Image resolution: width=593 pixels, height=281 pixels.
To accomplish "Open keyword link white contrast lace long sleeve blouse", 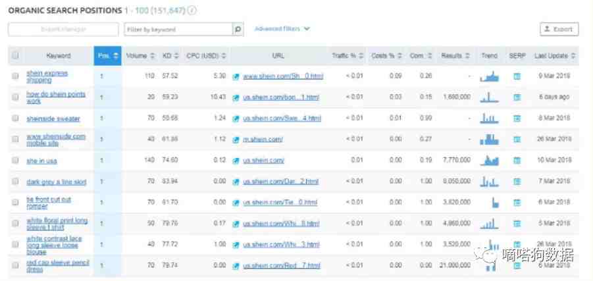I will (54, 245).
